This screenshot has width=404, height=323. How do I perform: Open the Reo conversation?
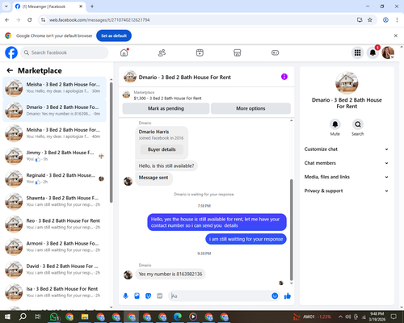54,224
